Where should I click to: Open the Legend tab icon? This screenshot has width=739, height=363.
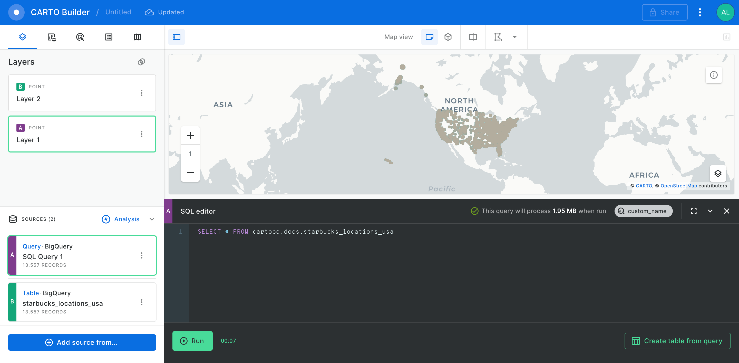109,37
